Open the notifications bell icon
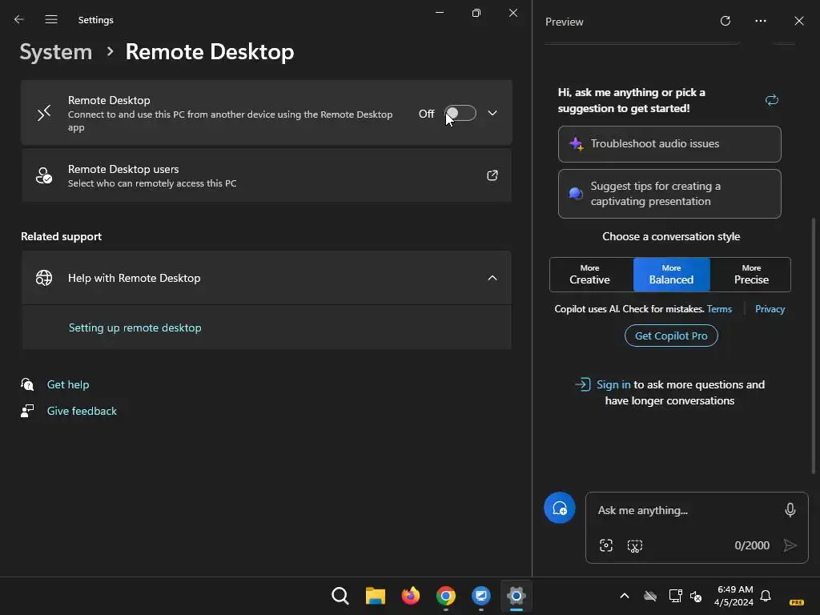 coord(766,596)
